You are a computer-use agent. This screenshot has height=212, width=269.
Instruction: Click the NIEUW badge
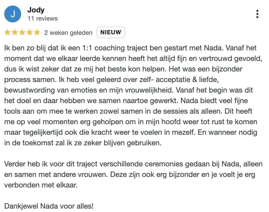click(x=111, y=32)
